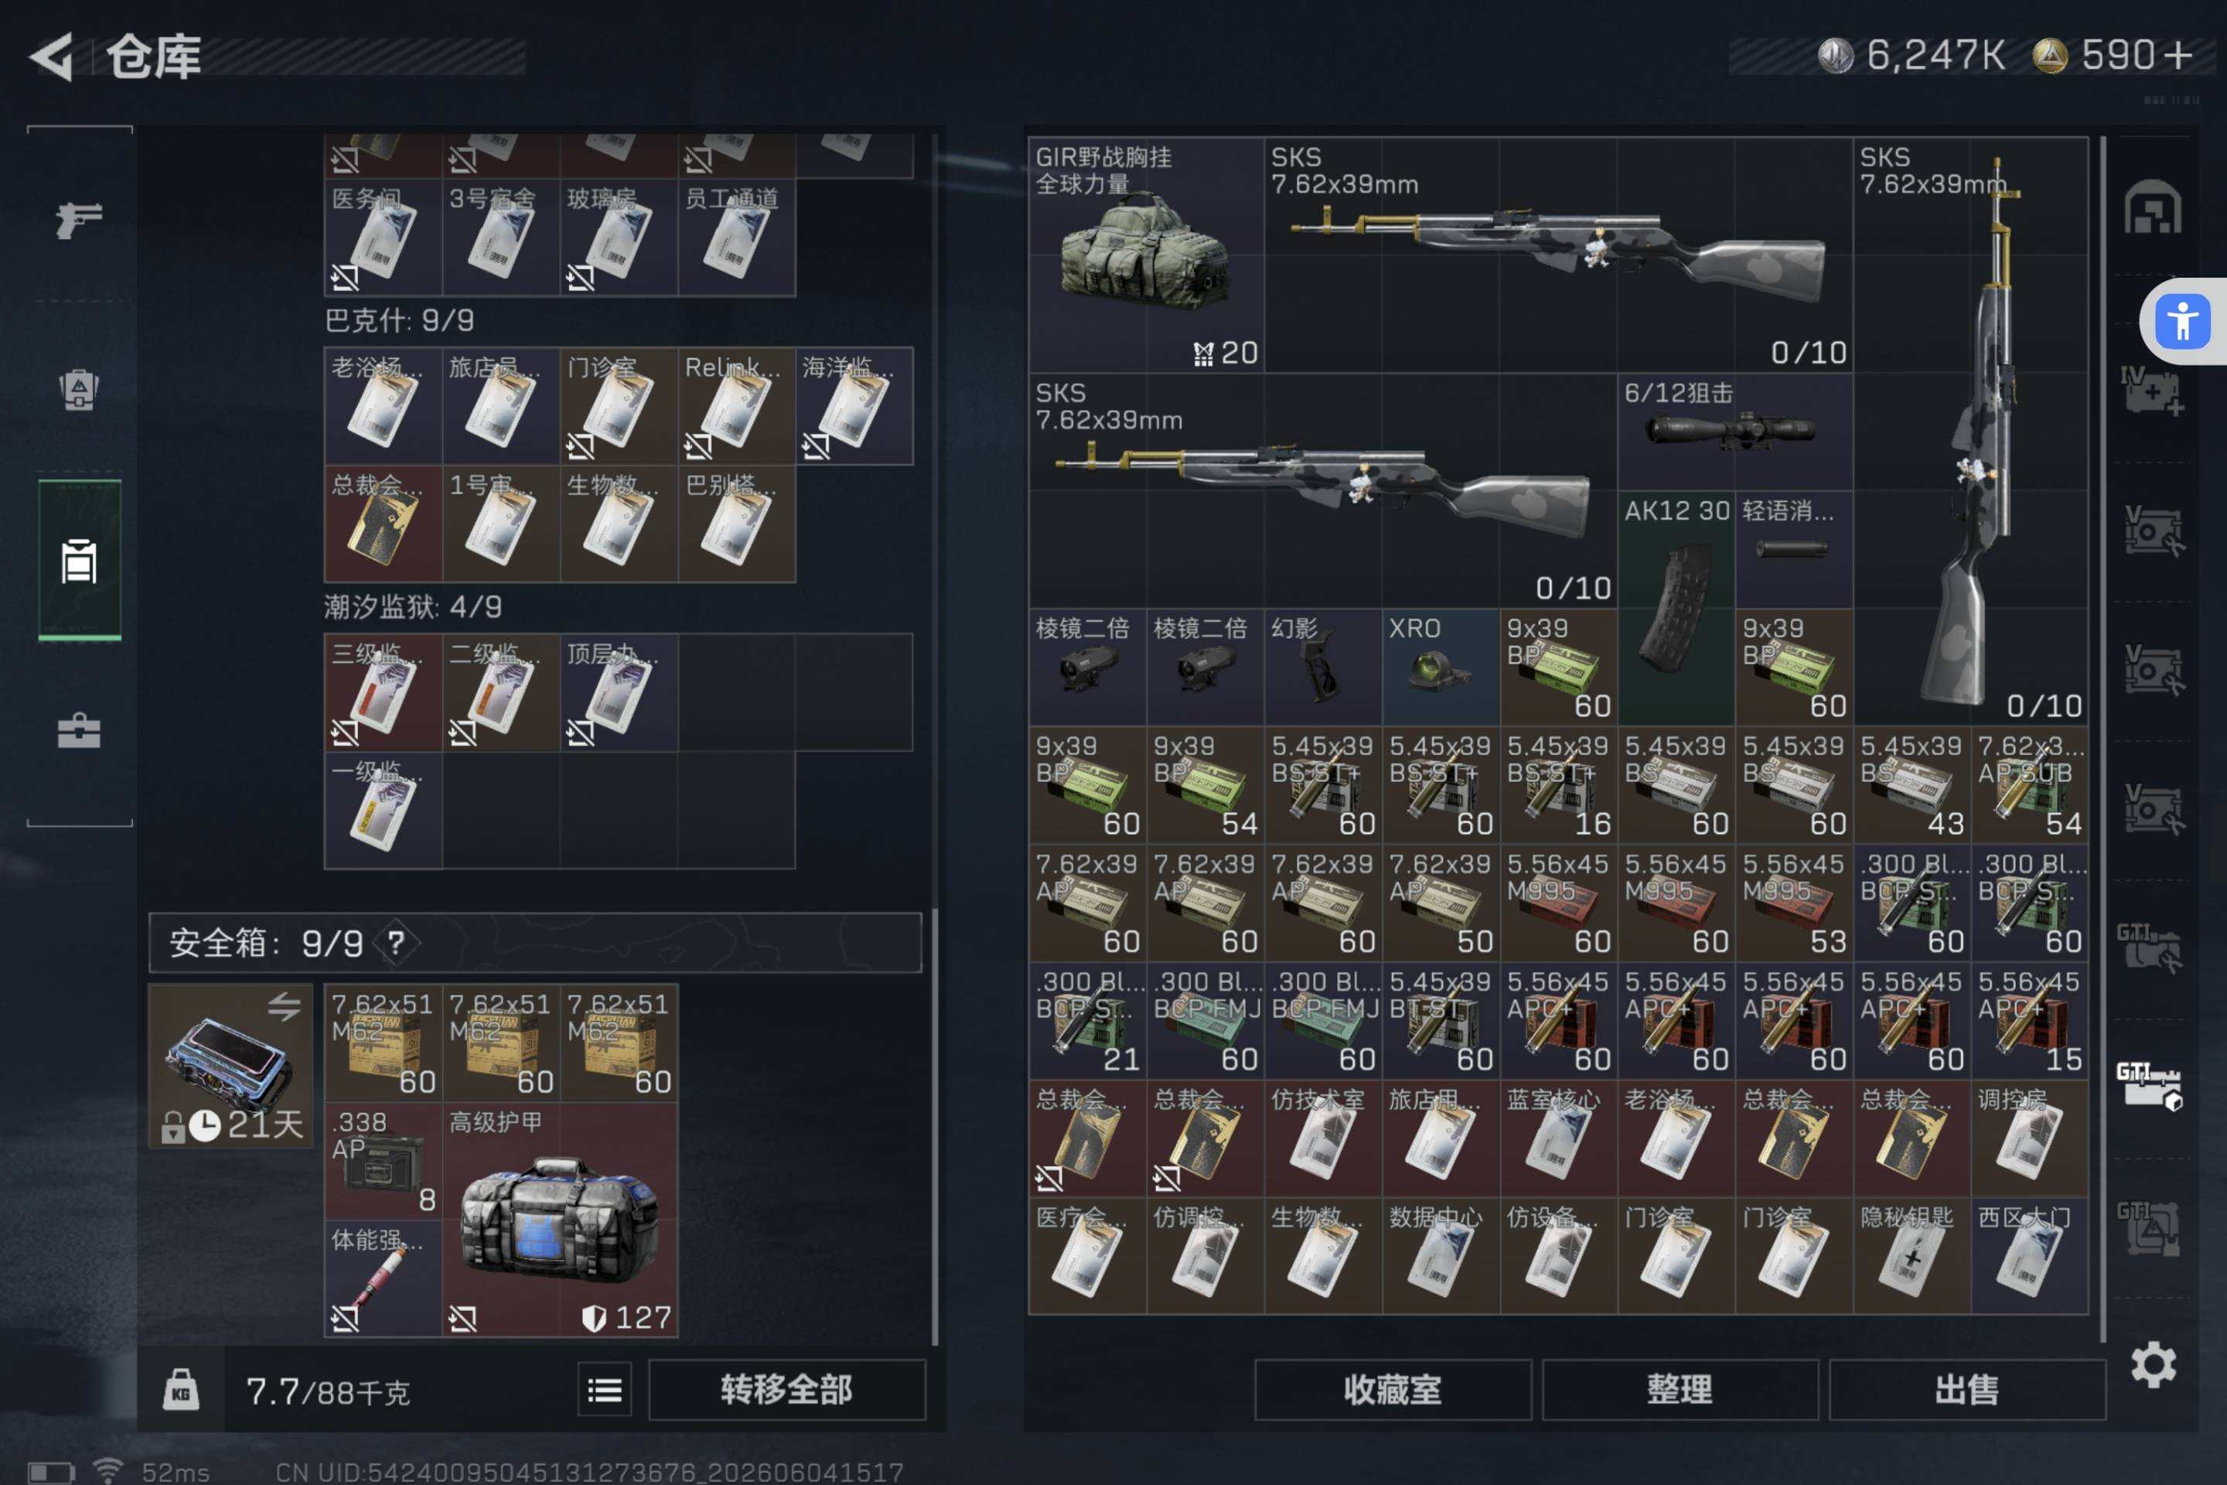Viewport: 2227px width, 1485px height.
Task: Pick the 5.56x45 M995 stack of 53
Action: [1793, 903]
